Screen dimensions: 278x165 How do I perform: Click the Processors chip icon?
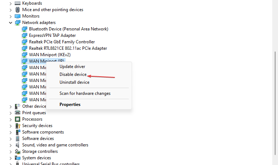(18, 119)
